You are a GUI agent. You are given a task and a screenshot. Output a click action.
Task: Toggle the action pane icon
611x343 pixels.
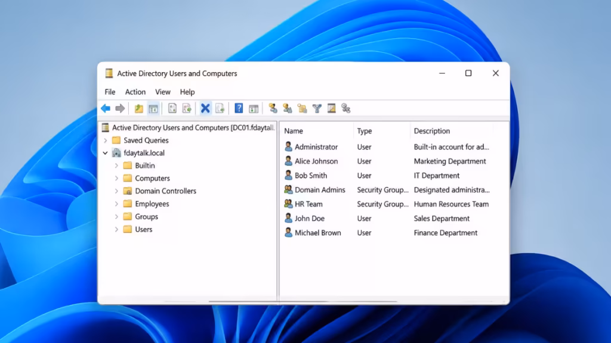pyautogui.click(x=254, y=108)
